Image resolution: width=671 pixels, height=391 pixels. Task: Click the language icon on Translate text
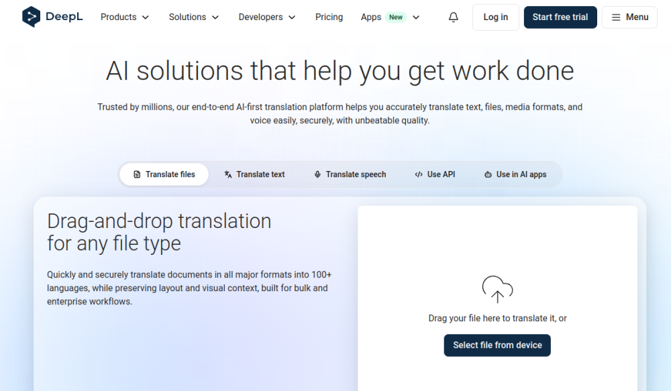coord(228,174)
